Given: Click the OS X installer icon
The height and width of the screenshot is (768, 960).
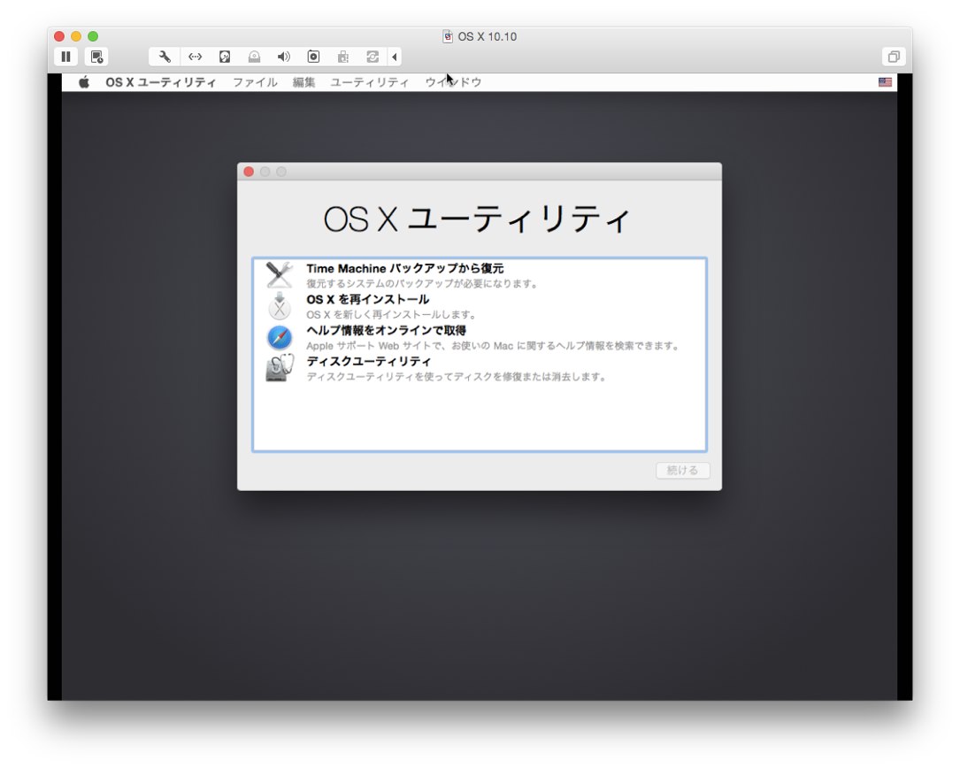Looking at the screenshot, I should (x=280, y=306).
